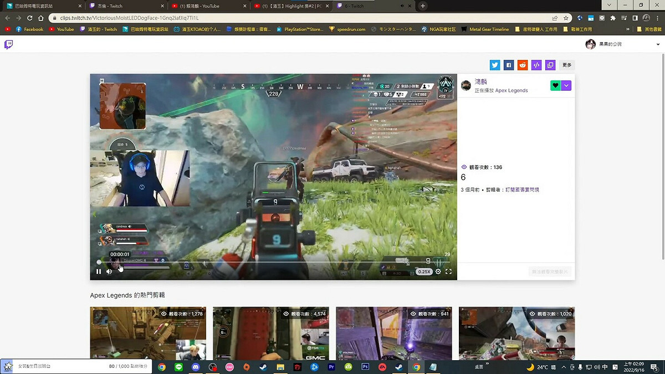Open the 0.25X playback speed menu
Viewport: 665px width, 374px height.
tap(424, 271)
